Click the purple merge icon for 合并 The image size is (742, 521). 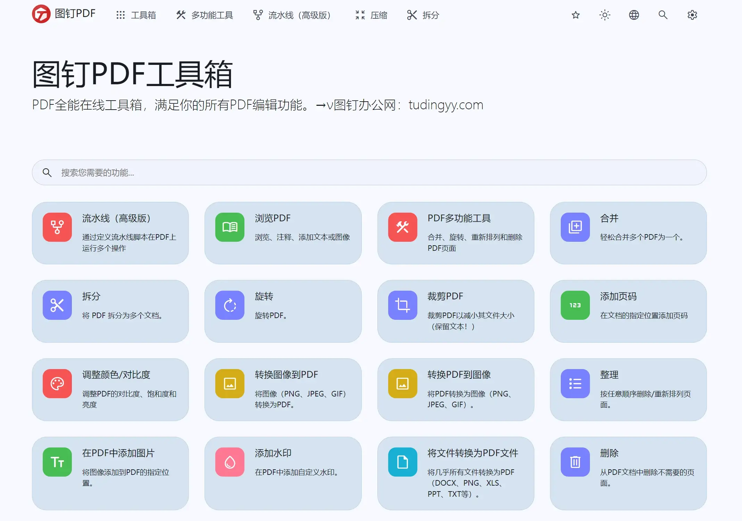pyautogui.click(x=575, y=227)
